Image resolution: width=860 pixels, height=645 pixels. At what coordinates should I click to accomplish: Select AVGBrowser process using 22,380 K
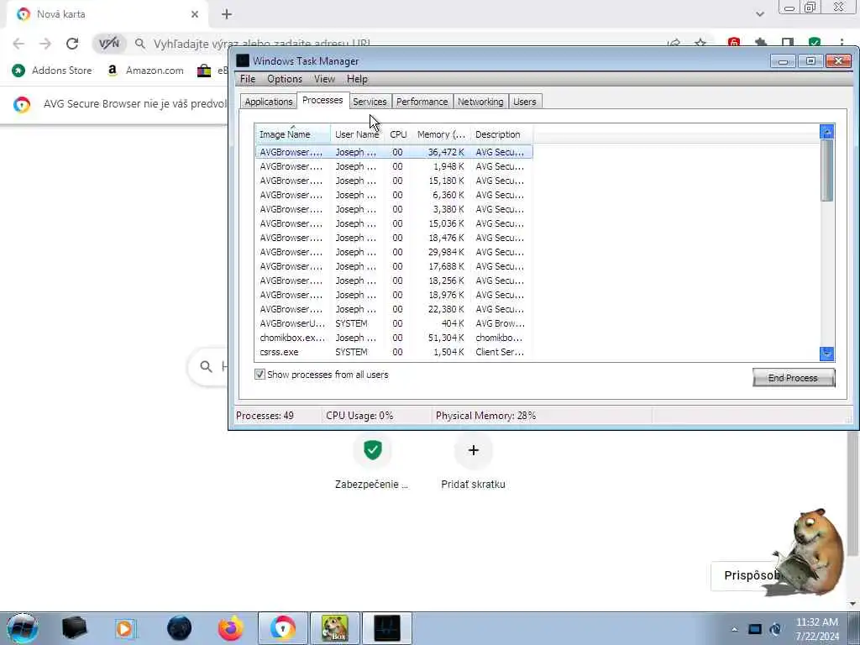(x=394, y=309)
